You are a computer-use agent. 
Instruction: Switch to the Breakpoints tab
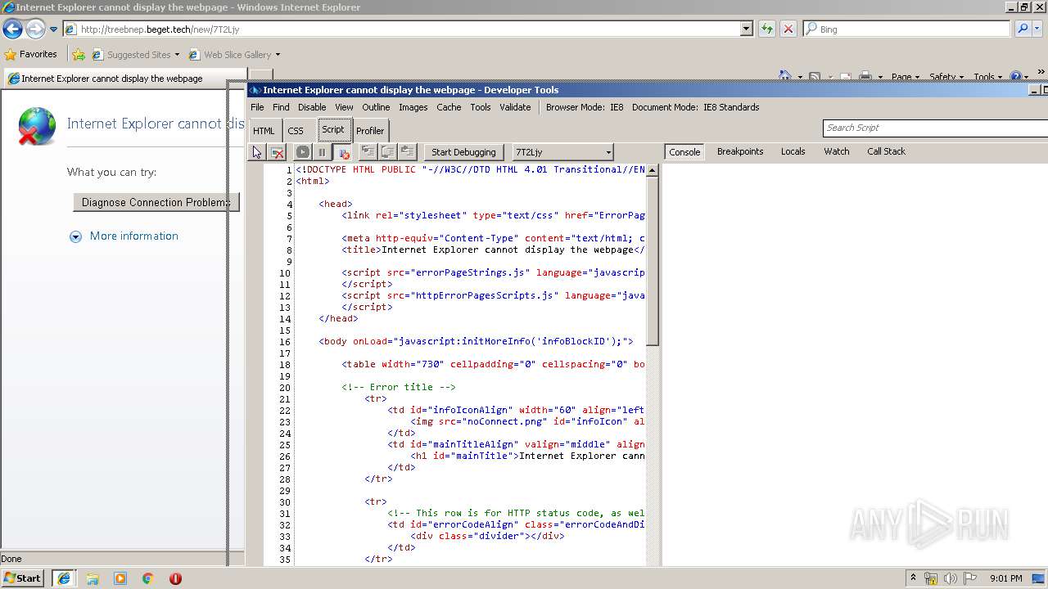(740, 151)
